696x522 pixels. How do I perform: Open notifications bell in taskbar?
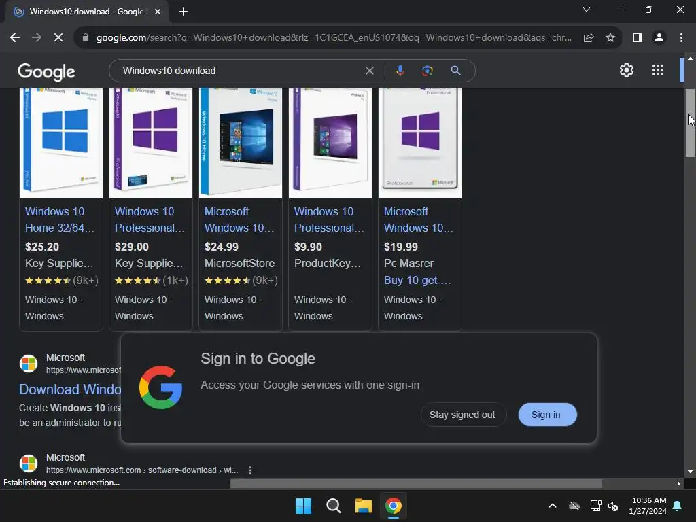tap(678, 506)
